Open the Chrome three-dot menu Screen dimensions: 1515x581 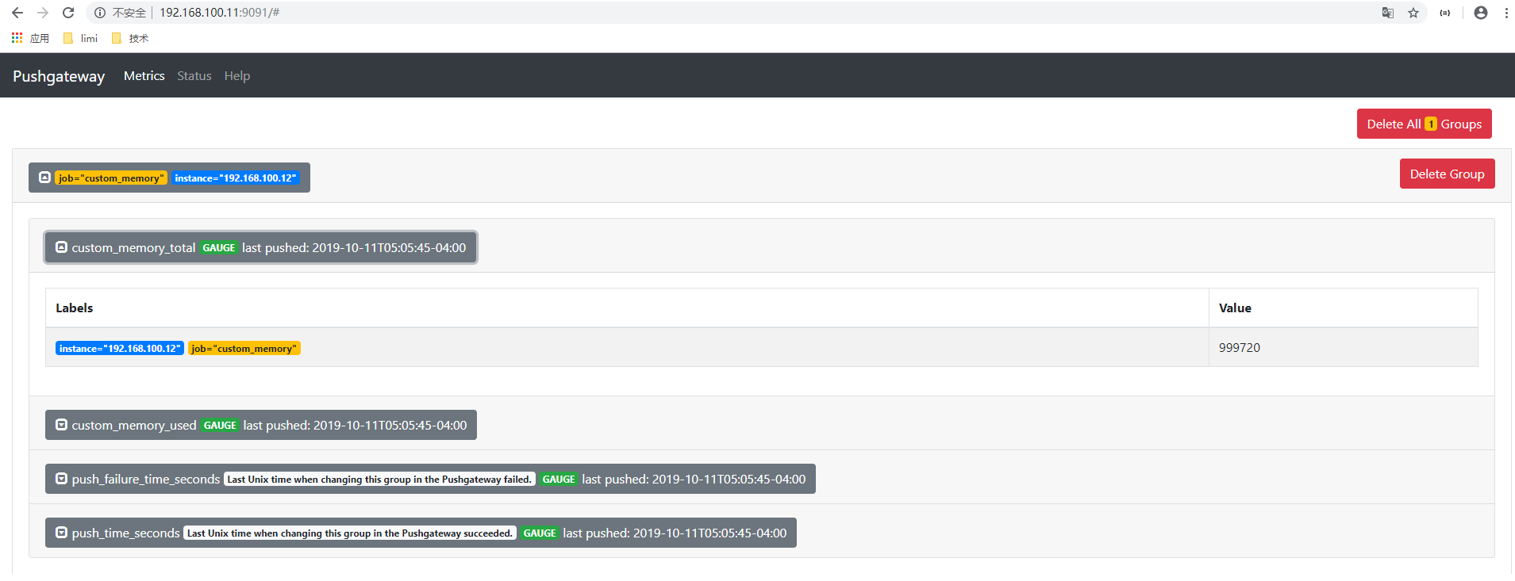(x=1506, y=13)
